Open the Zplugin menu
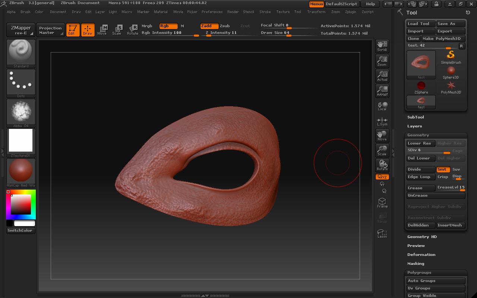 (350, 12)
